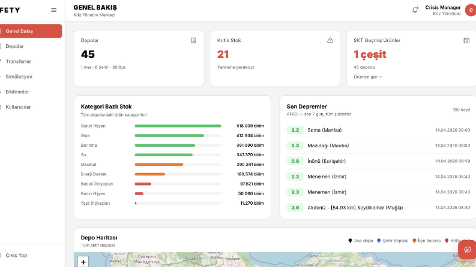This screenshot has height=267, width=476.
Task: Click Yaşlı İhtiyaçları category label
Action: 95,203
